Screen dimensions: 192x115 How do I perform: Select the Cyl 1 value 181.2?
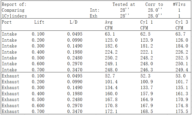click(x=146, y=46)
